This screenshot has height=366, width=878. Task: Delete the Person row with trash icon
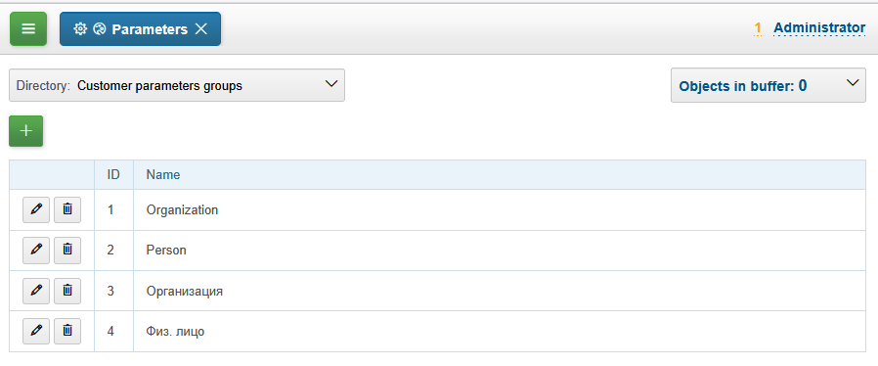tap(67, 250)
